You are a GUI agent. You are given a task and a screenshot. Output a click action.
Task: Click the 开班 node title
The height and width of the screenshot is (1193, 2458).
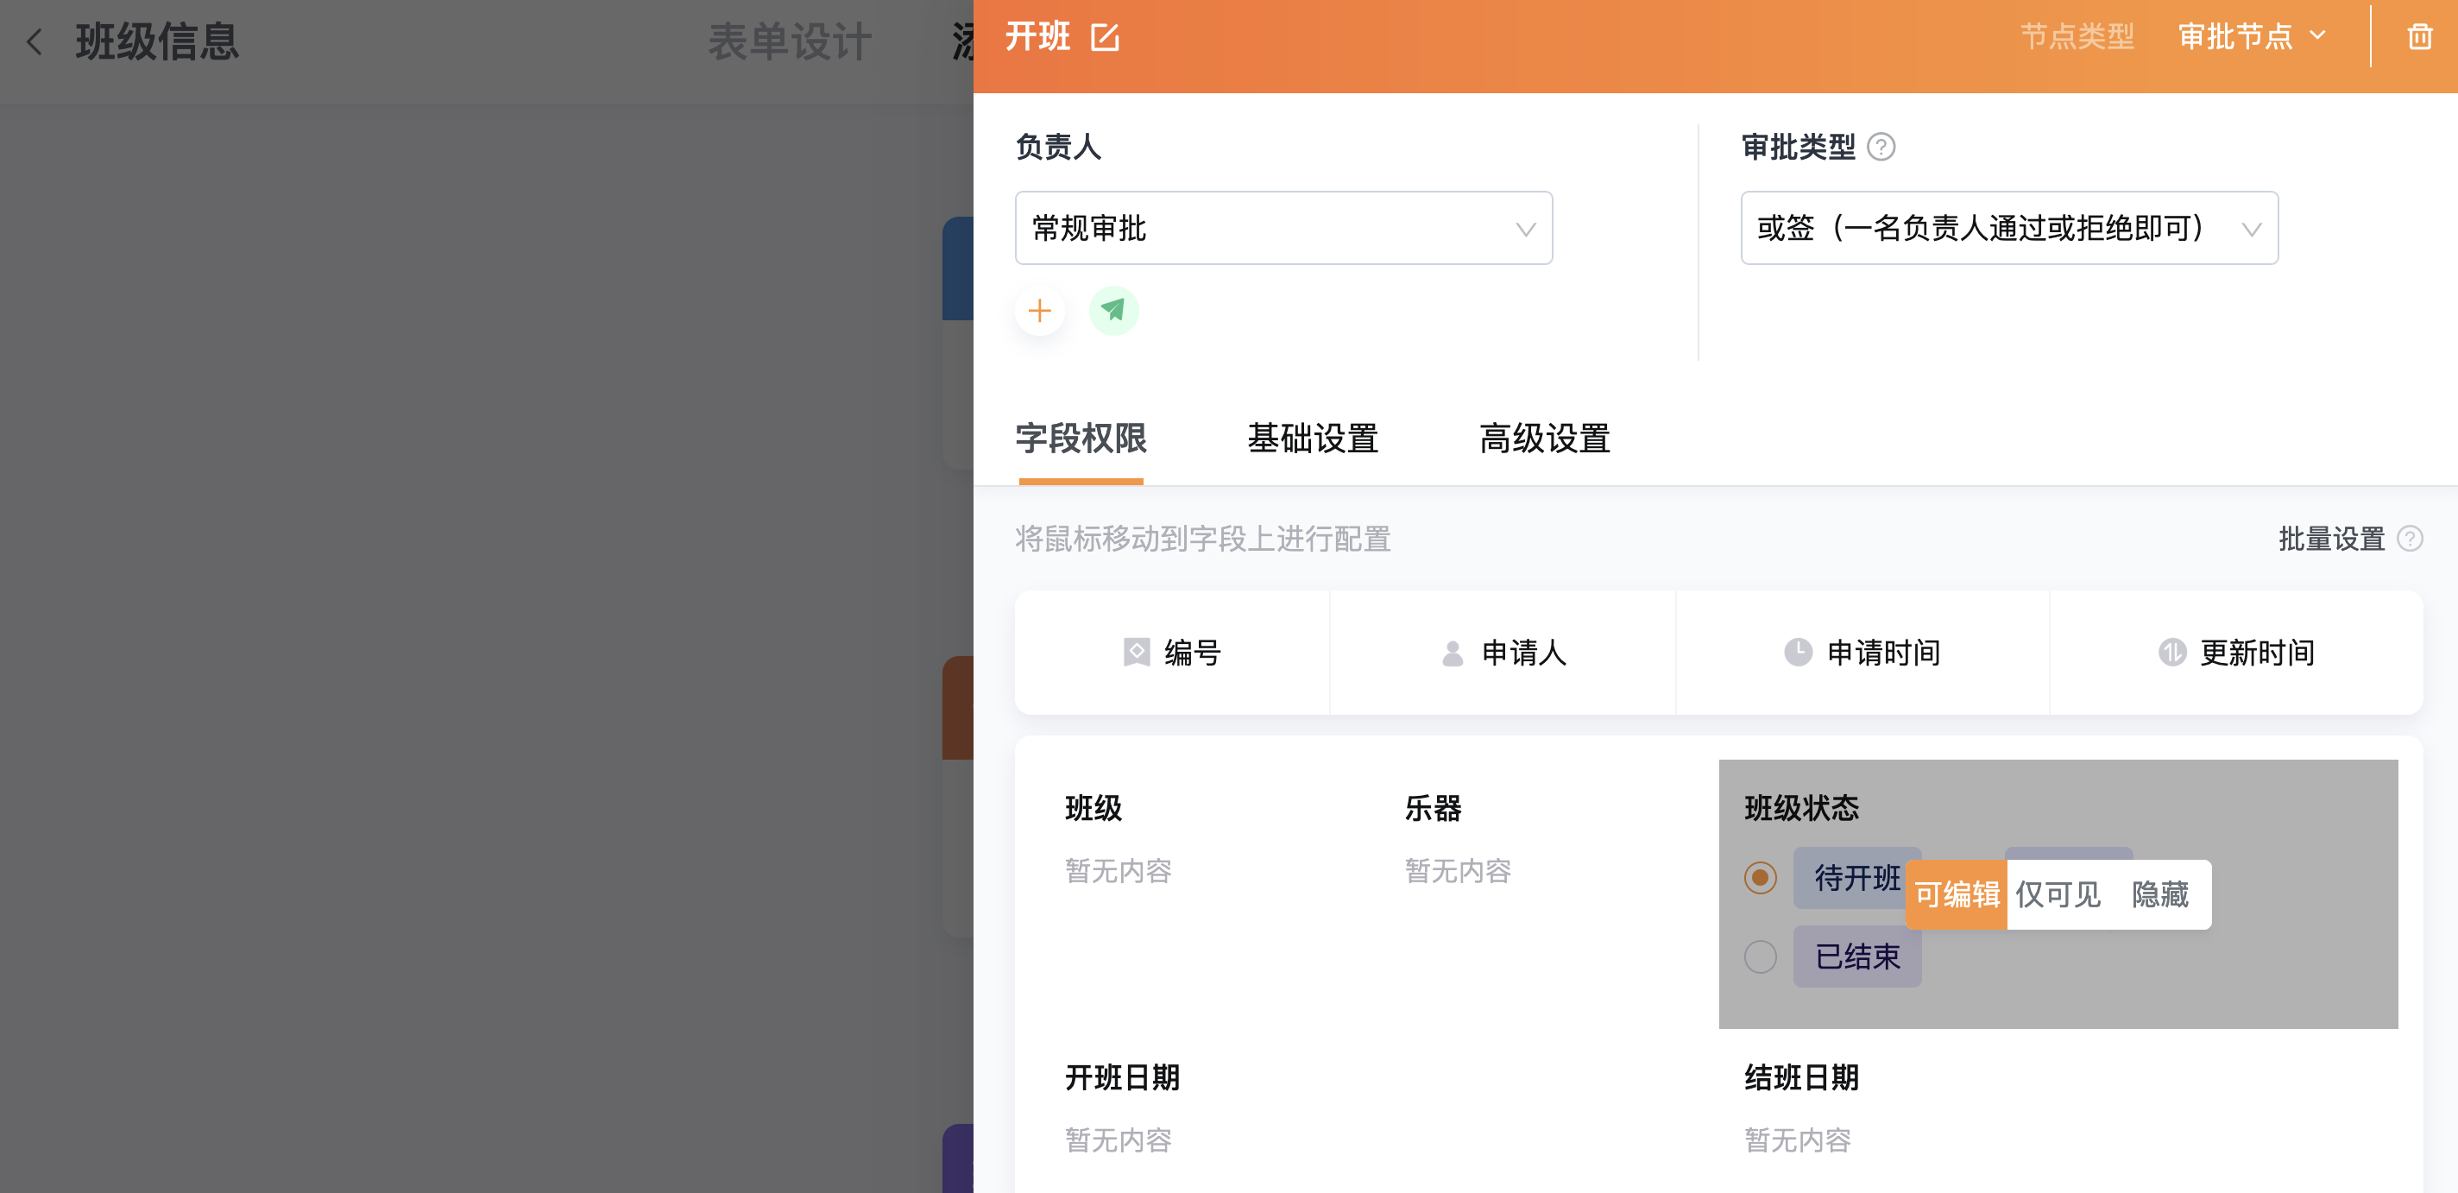pos(1037,37)
